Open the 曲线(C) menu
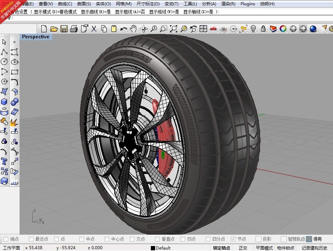The width and height of the screenshot is (333, 251). click(65, 4)
